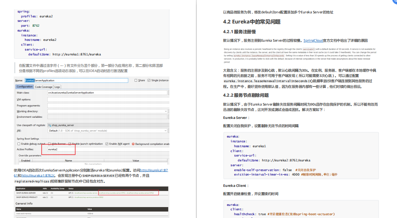This screenshot has width=397, height=218.
Task: Select the heading 4.2 Eureka中的常见问题
Action: [x=252, y=22]
